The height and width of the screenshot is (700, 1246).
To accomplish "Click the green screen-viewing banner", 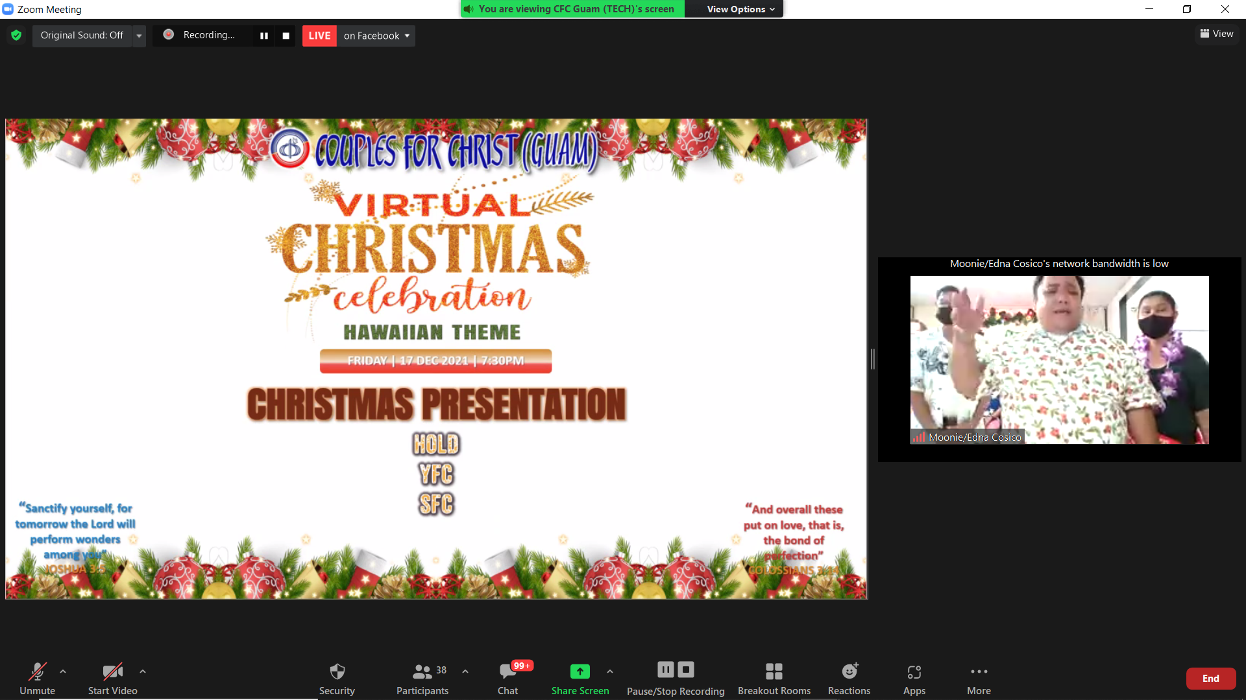I will [572, 9].
